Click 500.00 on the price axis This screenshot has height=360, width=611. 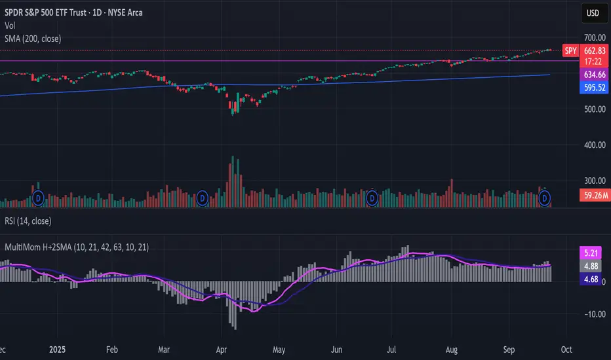click(595, 109)
